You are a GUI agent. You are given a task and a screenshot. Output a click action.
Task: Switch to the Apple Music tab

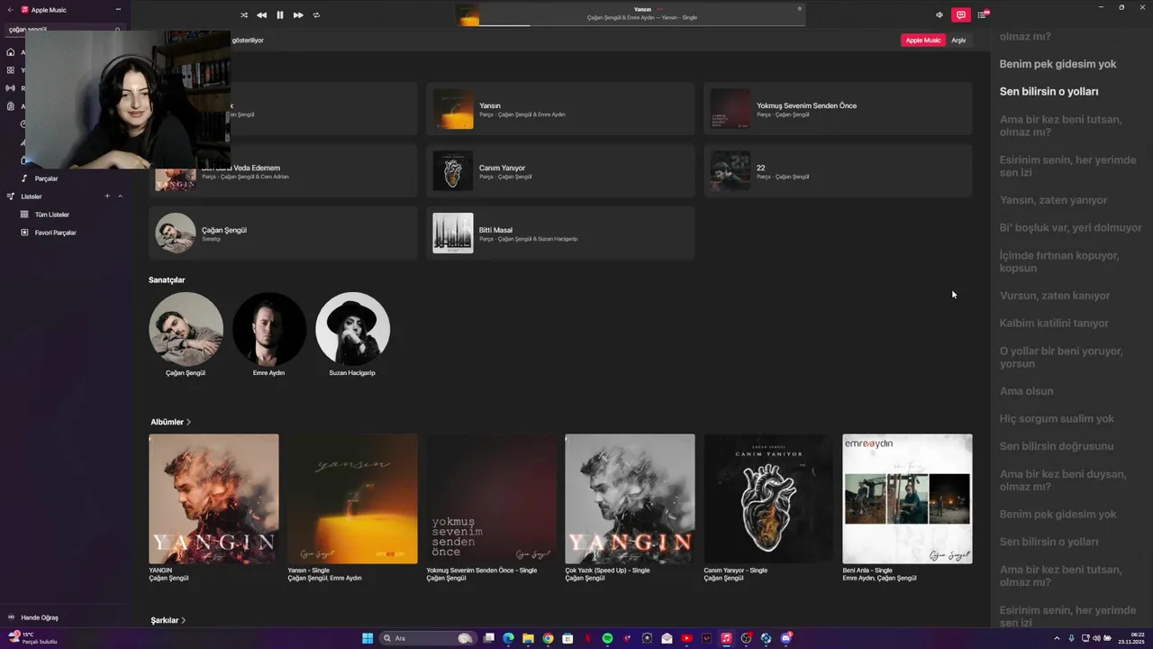pyautogui.click(x=922, y=41)
